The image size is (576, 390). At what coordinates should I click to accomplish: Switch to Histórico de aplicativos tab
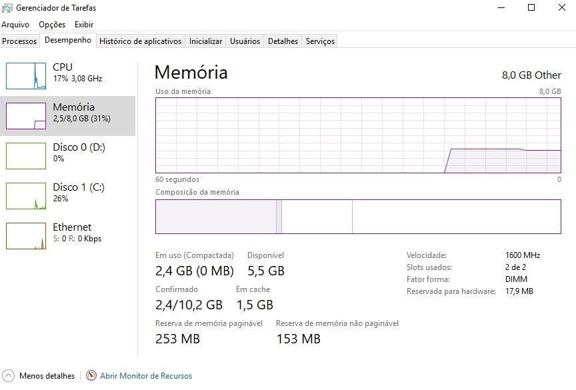140,41
